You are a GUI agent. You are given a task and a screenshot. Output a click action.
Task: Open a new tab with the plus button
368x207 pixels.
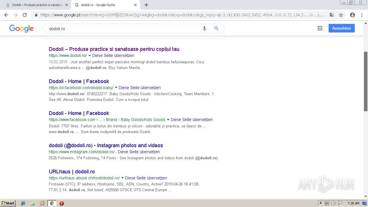coord(146,5)
